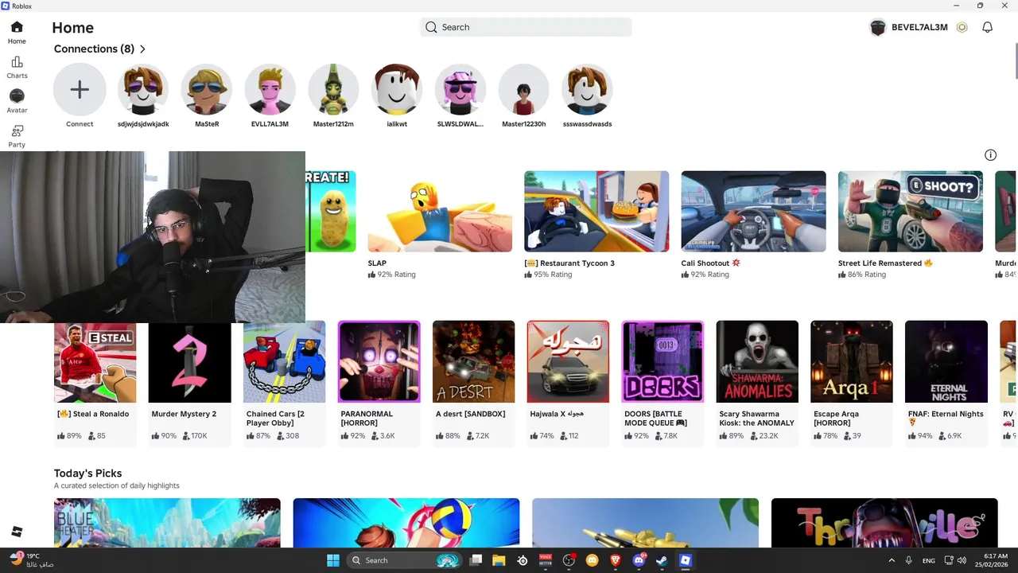This screenshot has width=1018, height=573.
Task: Click the ENG language indicator
Action: (x=929, y=560)
